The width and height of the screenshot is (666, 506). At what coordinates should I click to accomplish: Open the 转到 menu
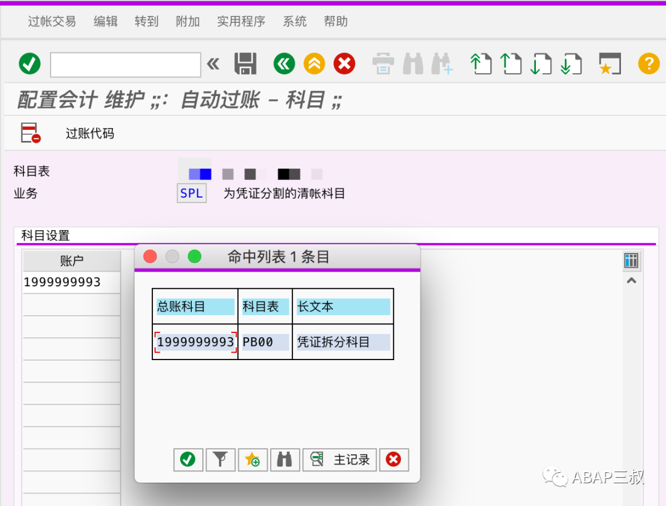147,21
